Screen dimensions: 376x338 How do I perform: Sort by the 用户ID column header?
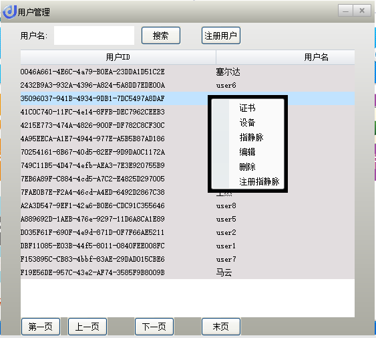click(118, 57)
